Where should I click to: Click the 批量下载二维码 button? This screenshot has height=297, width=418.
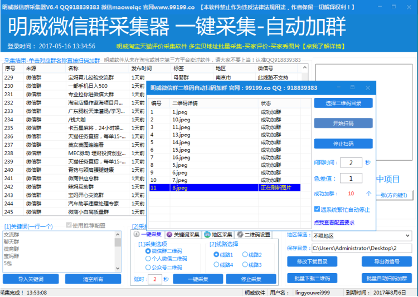coord(312,279)
